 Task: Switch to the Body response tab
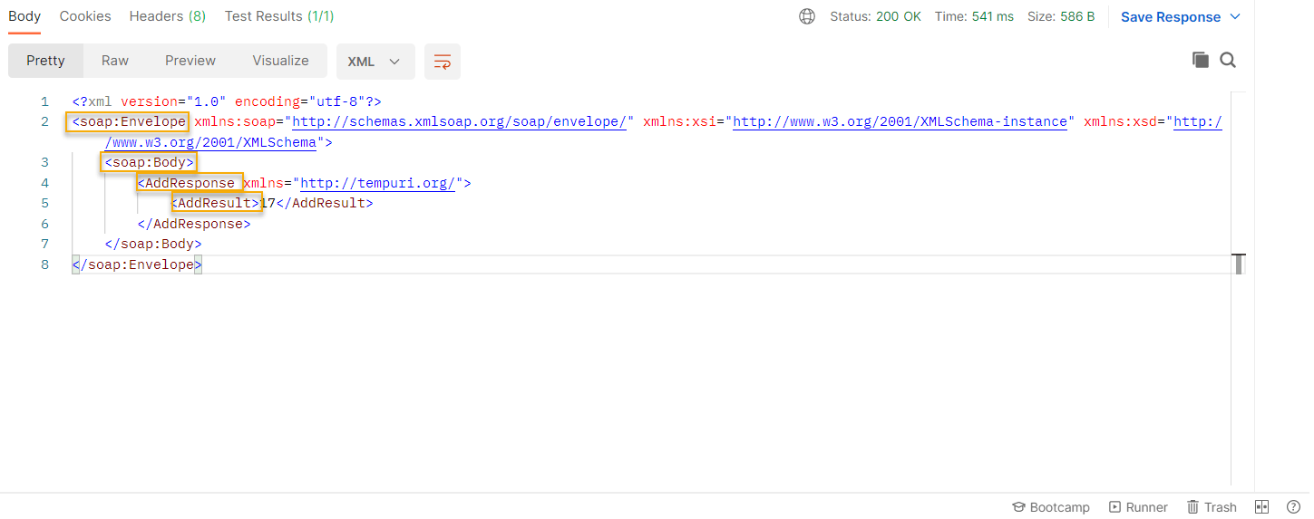click(24, 16)
